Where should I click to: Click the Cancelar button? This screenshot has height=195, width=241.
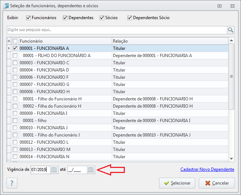click(x=217, y=183)
